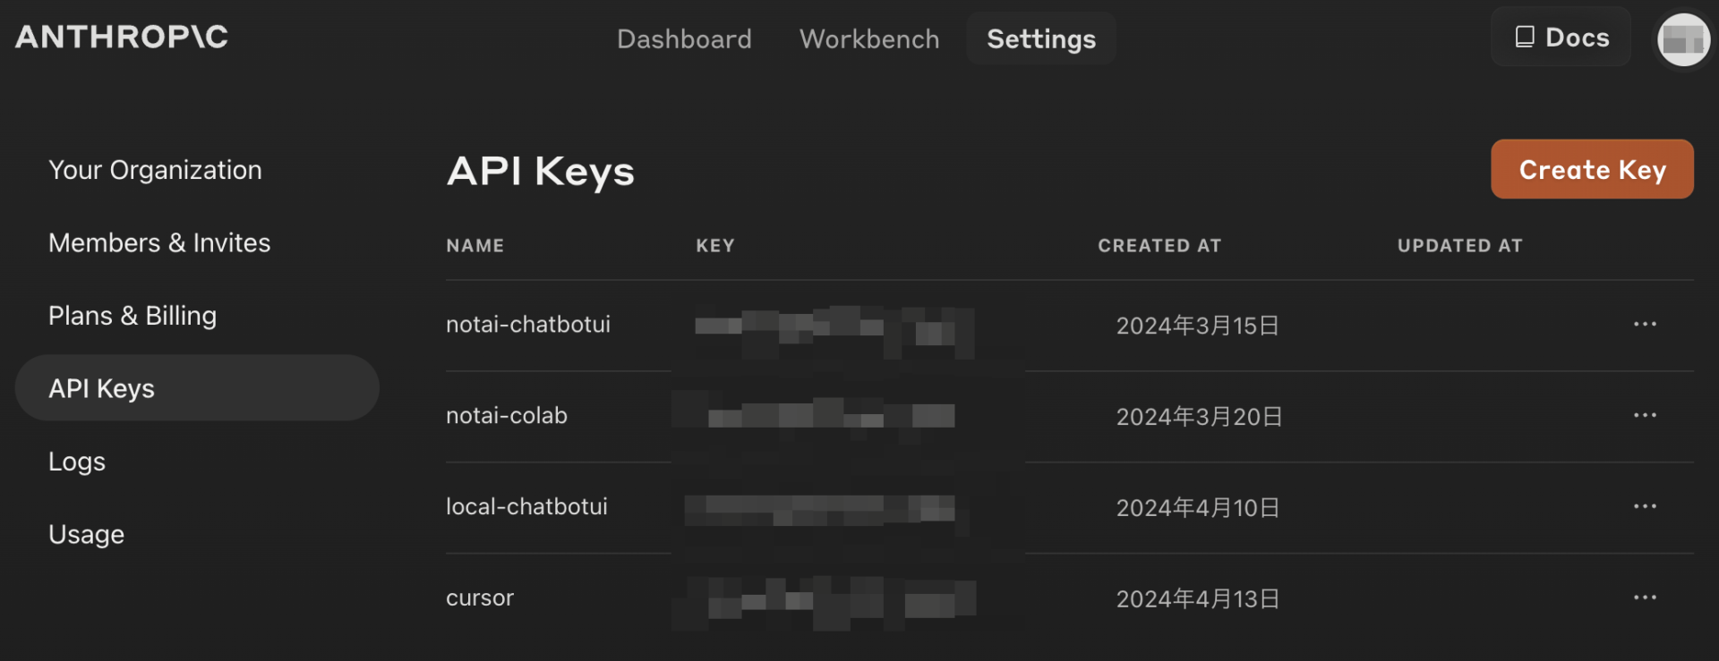
Task: Switch to the Workbench tab
Action: (x=869, y=39)
